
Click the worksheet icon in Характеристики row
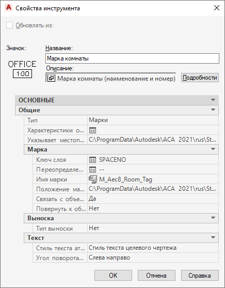click(x=92, y=130)
